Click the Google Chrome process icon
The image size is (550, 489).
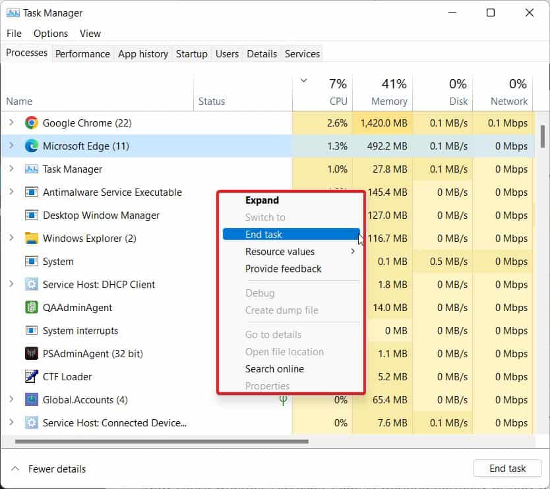[31, 123]
